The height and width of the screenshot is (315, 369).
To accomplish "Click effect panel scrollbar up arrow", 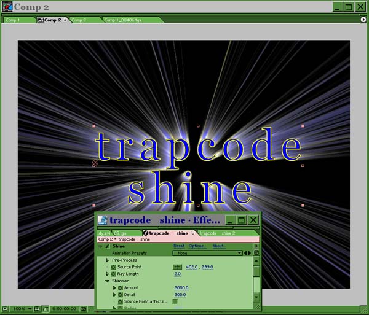I will [256, 260].
